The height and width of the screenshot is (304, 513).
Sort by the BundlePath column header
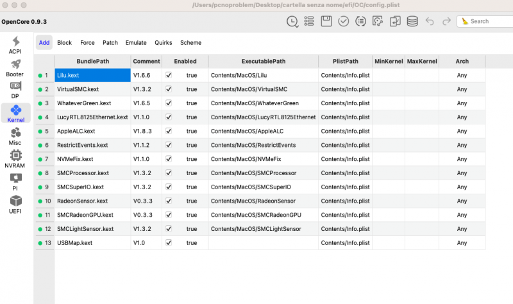92,62
